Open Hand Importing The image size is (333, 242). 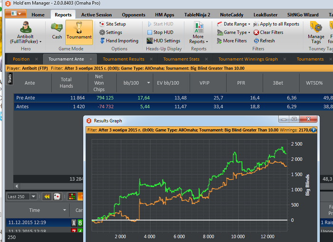point(119,40)
